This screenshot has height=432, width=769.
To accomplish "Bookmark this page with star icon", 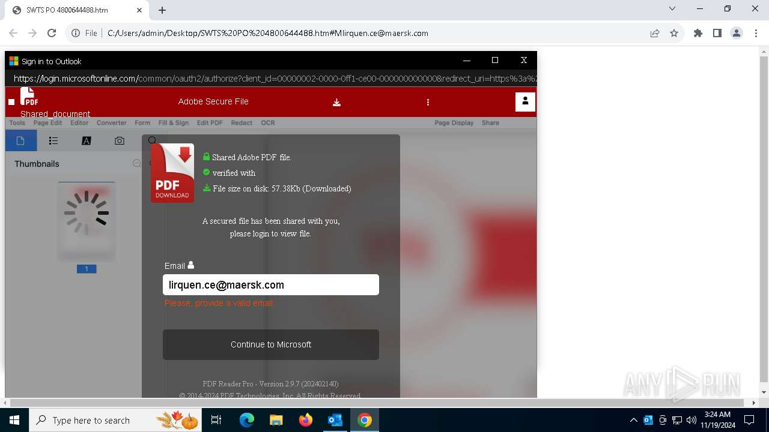I will [674, 33].
